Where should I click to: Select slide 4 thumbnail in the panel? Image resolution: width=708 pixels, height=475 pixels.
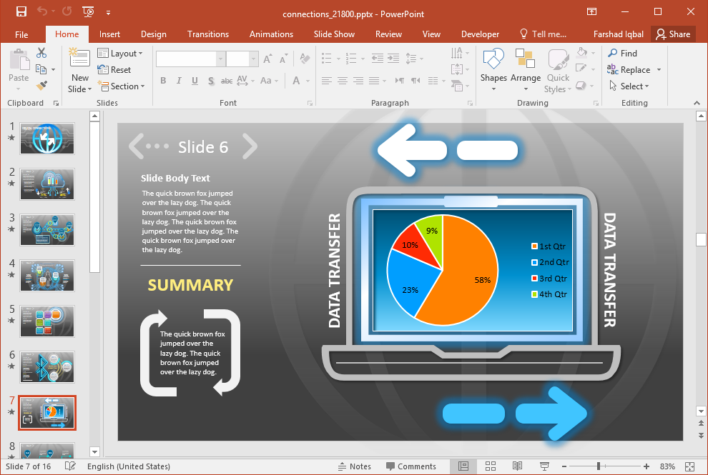click(47, 275)
